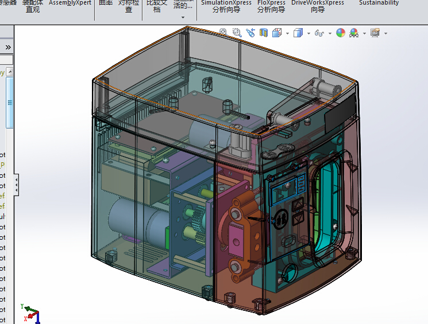
Task: Select the Zoom to Area tool
Action: 237,33
